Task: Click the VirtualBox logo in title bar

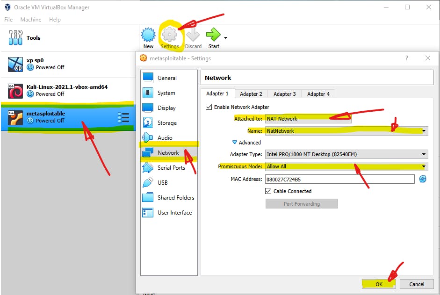Action: (8, 7)
